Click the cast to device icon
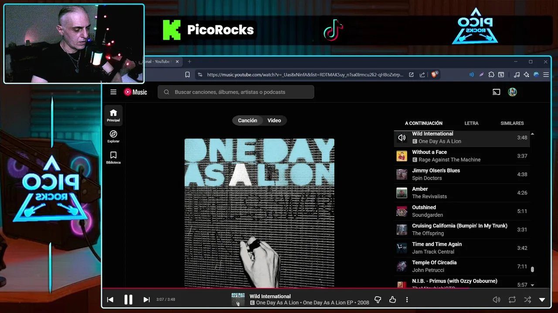 pyautogui.click(x=496, y=92)
